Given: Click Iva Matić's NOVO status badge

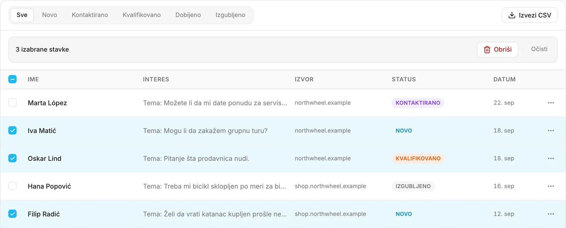Looking at the screenshot, I should 404,131.
